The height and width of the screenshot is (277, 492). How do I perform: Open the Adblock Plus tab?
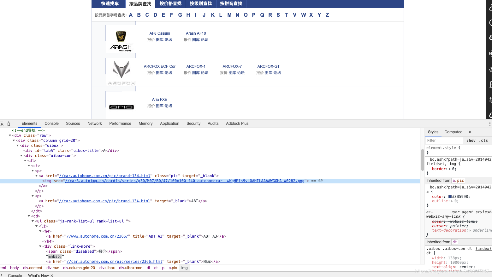[237, 124]
